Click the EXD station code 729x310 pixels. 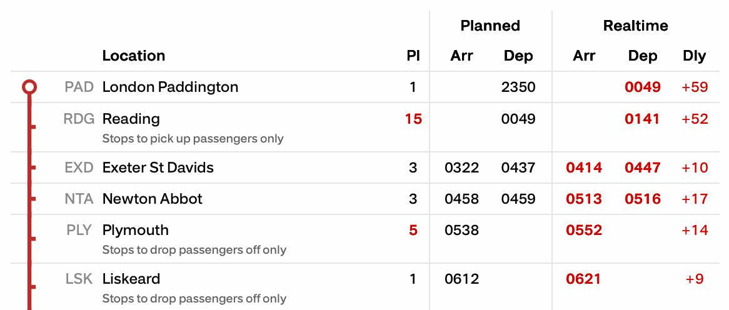[79, 167]
